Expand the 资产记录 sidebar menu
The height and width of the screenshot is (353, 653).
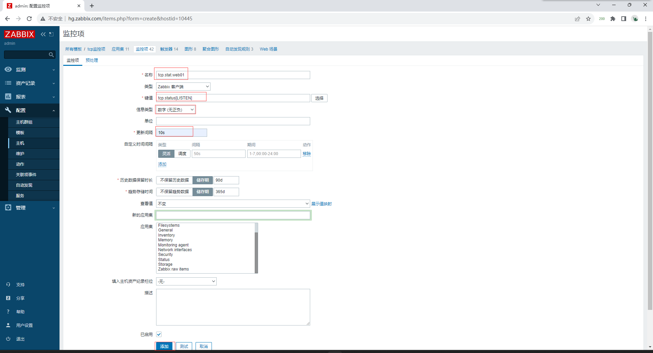point(30,83)
